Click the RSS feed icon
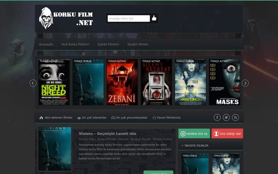The width and height of the screenshot is (278, 174). 235,117
